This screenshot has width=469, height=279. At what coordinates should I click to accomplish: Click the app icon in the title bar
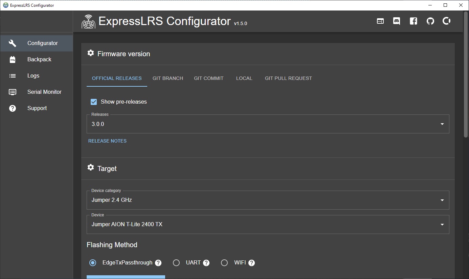pyautogui.click(x=5, y=5)
